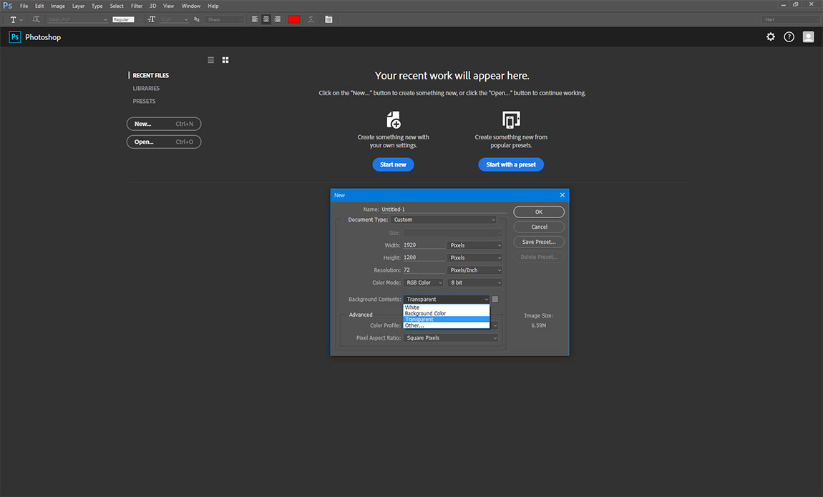
Task: Click the user profile icon
Action: click(x=808, y=36)
